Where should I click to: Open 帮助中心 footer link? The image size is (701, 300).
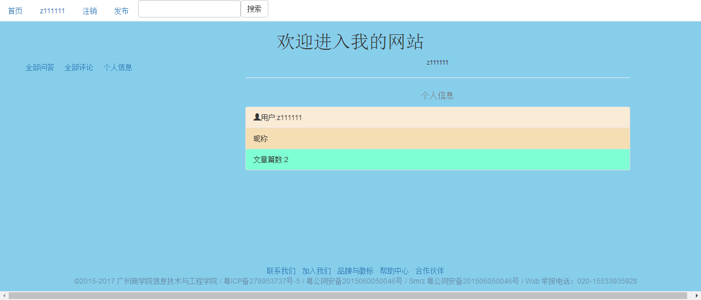click(x=395, y=271)
